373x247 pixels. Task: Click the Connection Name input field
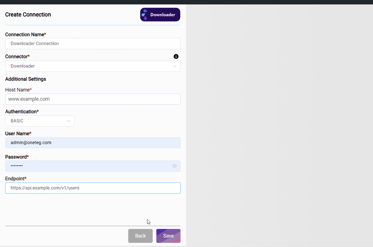tap(93, 44)
